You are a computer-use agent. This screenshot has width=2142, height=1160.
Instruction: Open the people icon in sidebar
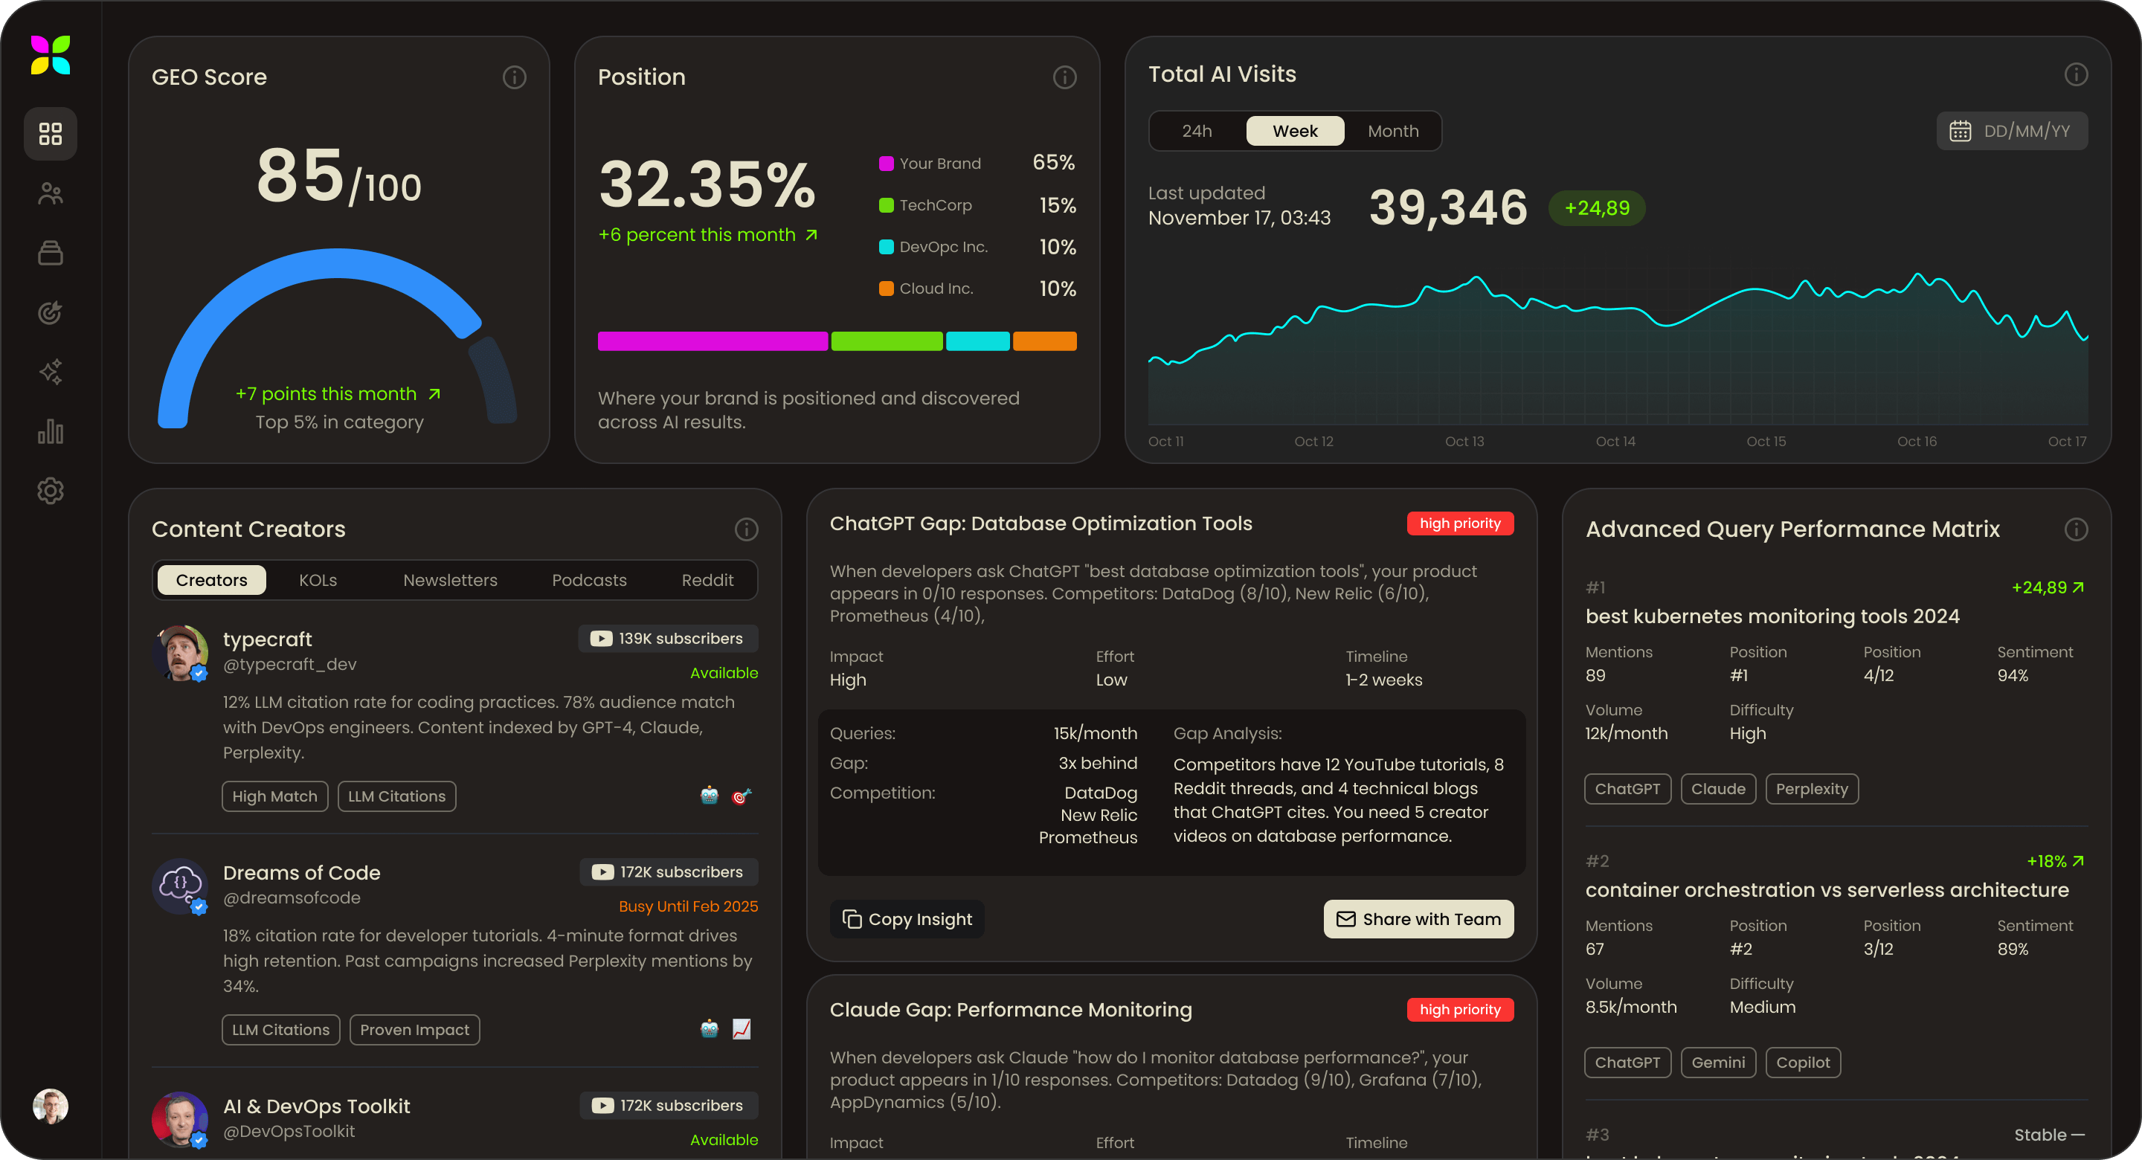(51, 194)
